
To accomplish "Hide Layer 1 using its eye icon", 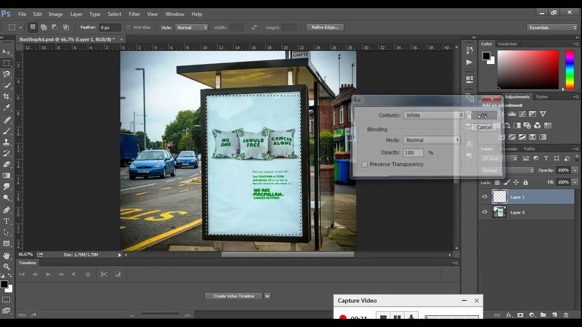I will pyautogui.click(x=485, y=197).
